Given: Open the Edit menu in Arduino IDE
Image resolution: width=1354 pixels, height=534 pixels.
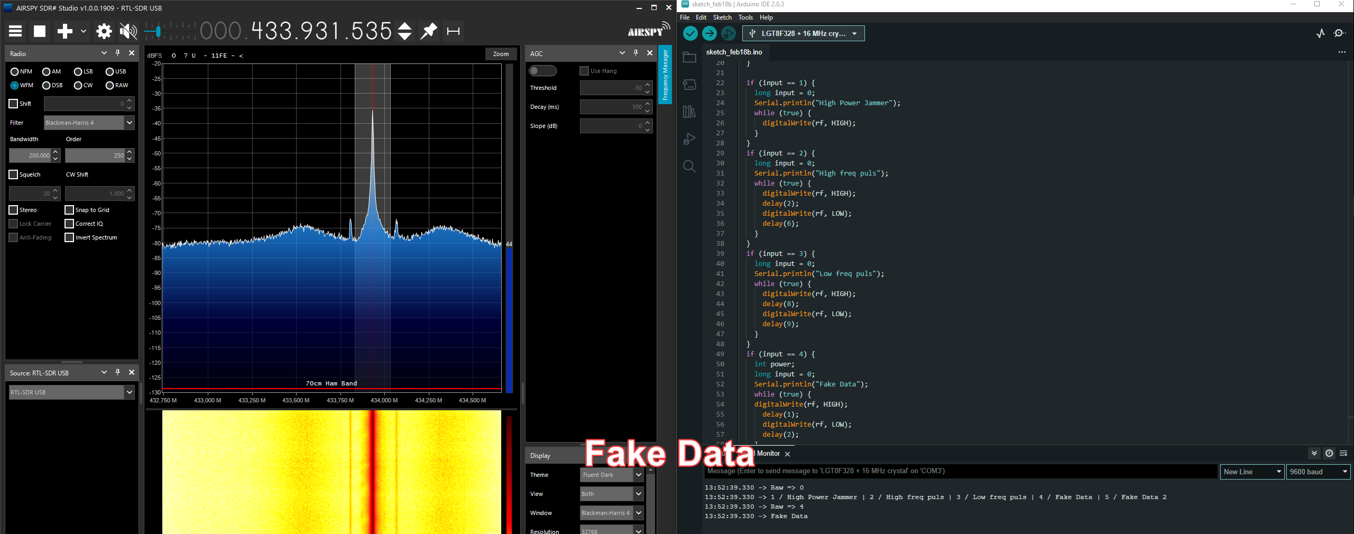Looking at the screenshot, I should point(701,17).
